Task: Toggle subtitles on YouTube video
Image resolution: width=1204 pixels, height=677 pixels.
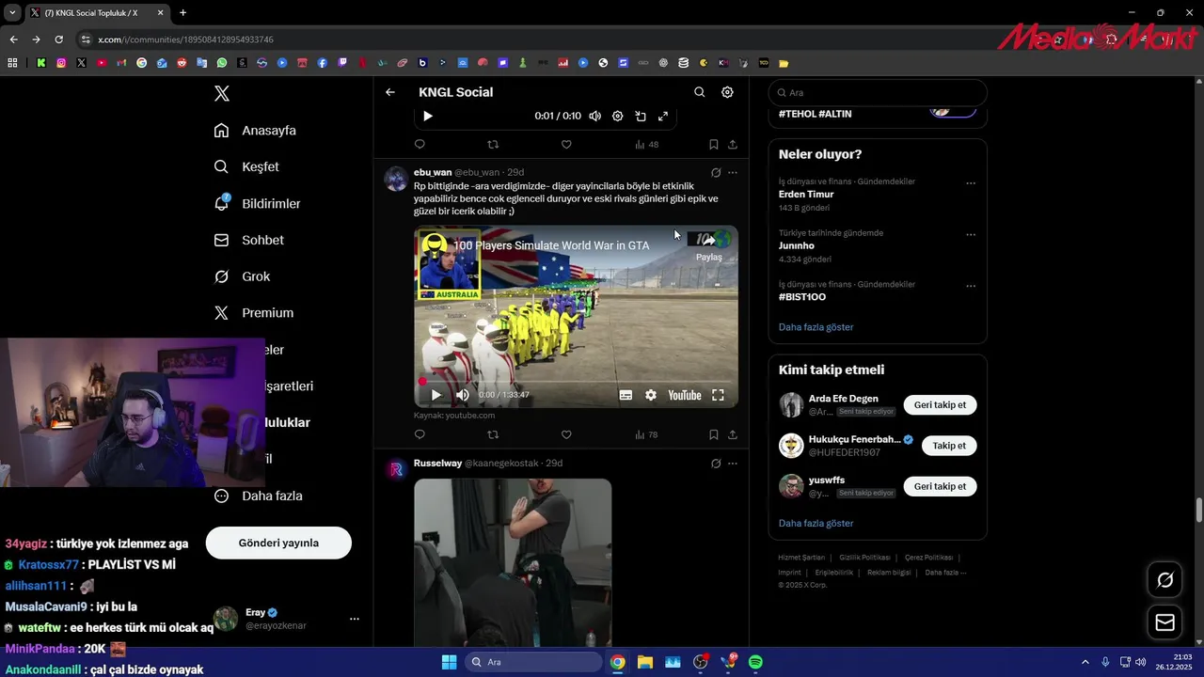Action: pos(626,396)
